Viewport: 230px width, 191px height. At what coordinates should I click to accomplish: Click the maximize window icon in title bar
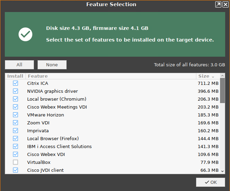(x=218, y=4)
